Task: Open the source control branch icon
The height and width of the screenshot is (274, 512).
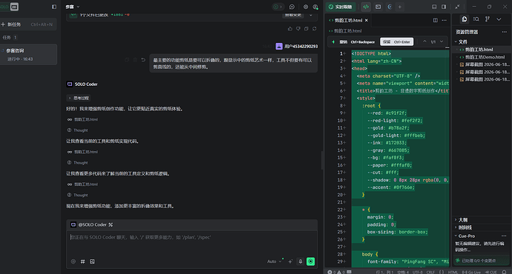Action: (x=488, y=19)
